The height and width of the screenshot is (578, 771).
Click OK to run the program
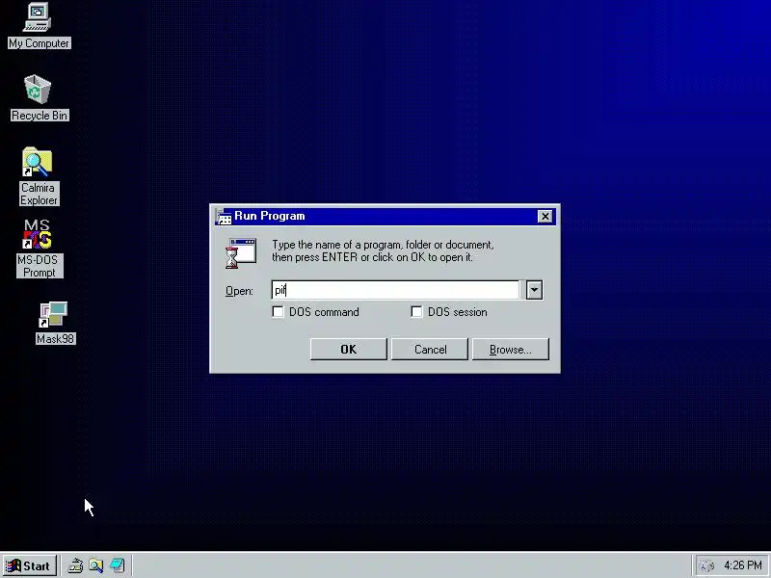(x=349, y=349)
